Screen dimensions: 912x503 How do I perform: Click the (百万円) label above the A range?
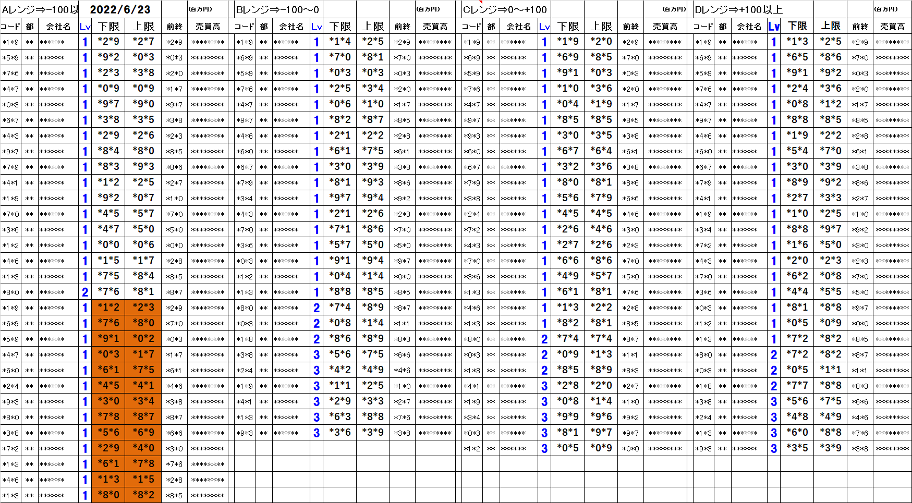200,9
